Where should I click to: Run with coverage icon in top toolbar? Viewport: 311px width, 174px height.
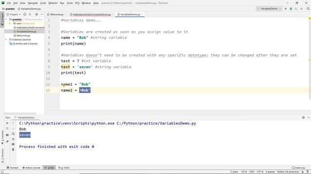296,9
